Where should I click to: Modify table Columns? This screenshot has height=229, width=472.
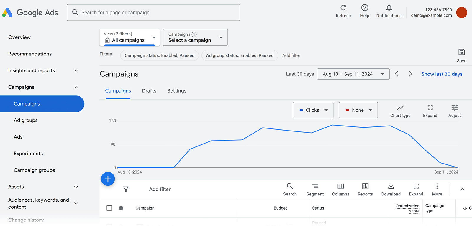(341, 189)
